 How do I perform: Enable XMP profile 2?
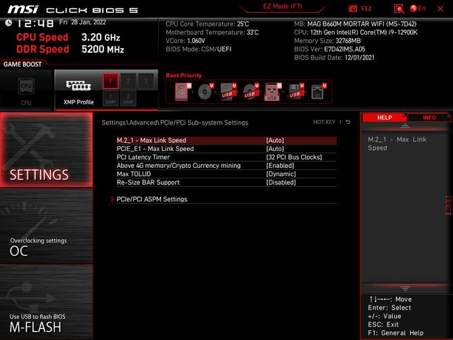click(x=128, y=81)
